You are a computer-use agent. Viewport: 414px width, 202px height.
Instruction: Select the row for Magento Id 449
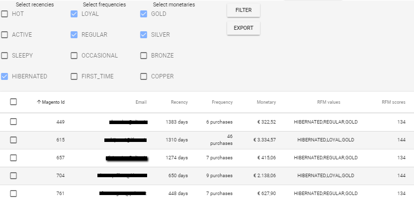click(13, 122)
